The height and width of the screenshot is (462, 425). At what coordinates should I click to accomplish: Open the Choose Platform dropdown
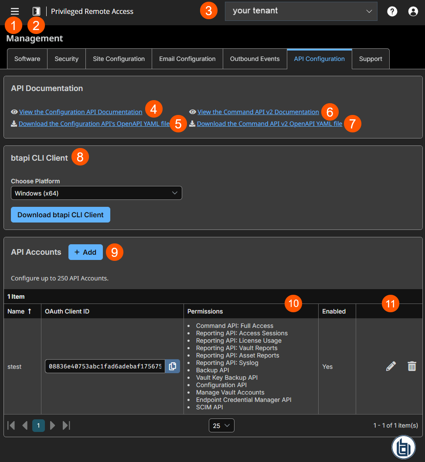tap(96, 193)
